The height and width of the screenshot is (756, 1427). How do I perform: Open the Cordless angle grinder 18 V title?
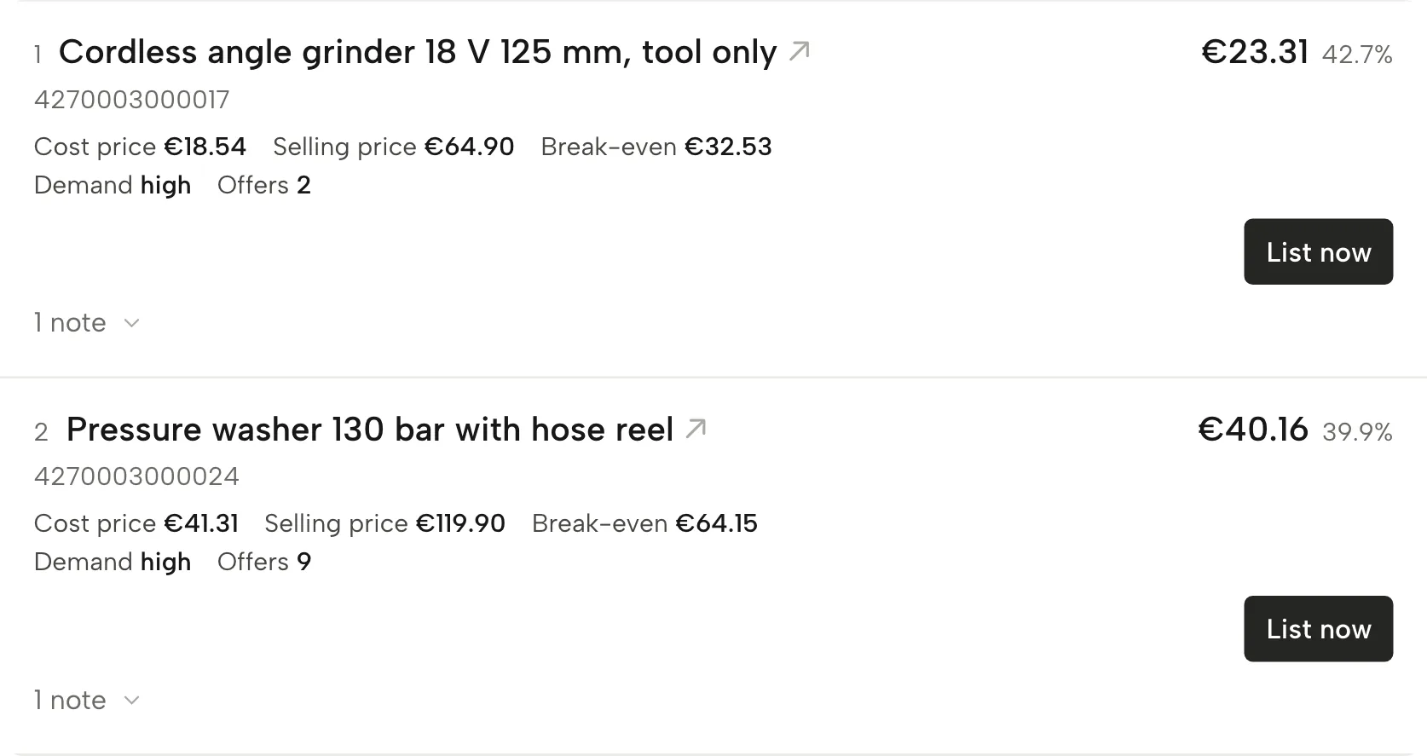(418, 52)
